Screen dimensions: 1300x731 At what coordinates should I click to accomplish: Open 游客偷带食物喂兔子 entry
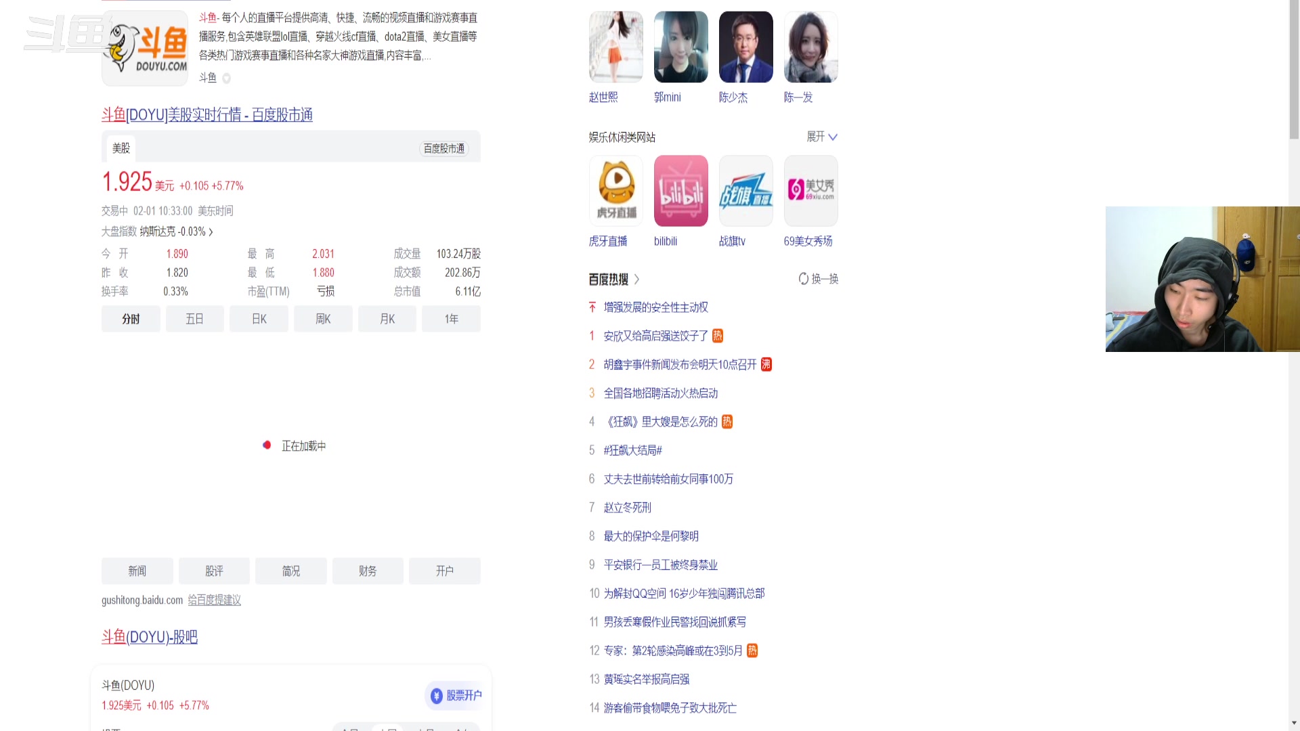coord(670,708)
